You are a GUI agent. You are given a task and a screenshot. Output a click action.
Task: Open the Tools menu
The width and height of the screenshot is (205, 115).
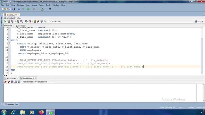pos(48,5)
